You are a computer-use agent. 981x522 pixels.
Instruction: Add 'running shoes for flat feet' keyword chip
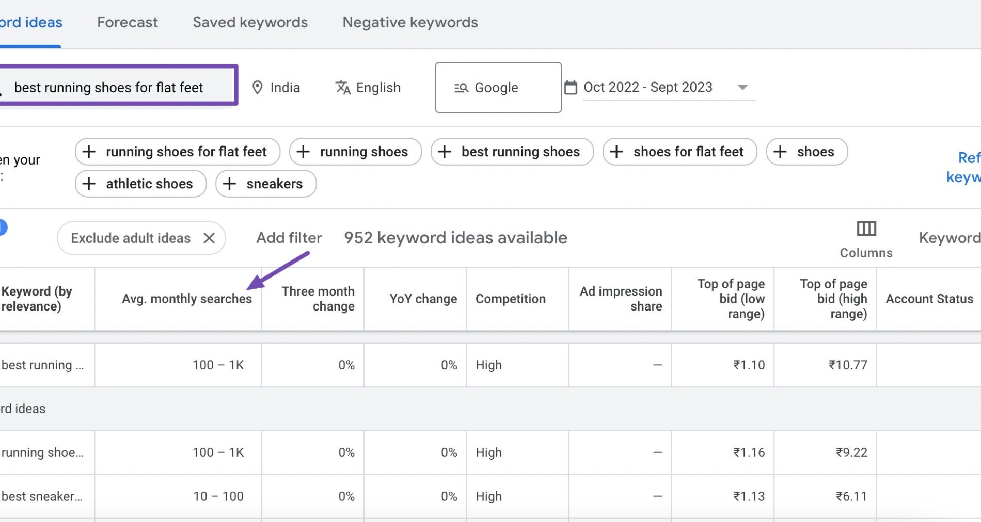click(178, 152)
